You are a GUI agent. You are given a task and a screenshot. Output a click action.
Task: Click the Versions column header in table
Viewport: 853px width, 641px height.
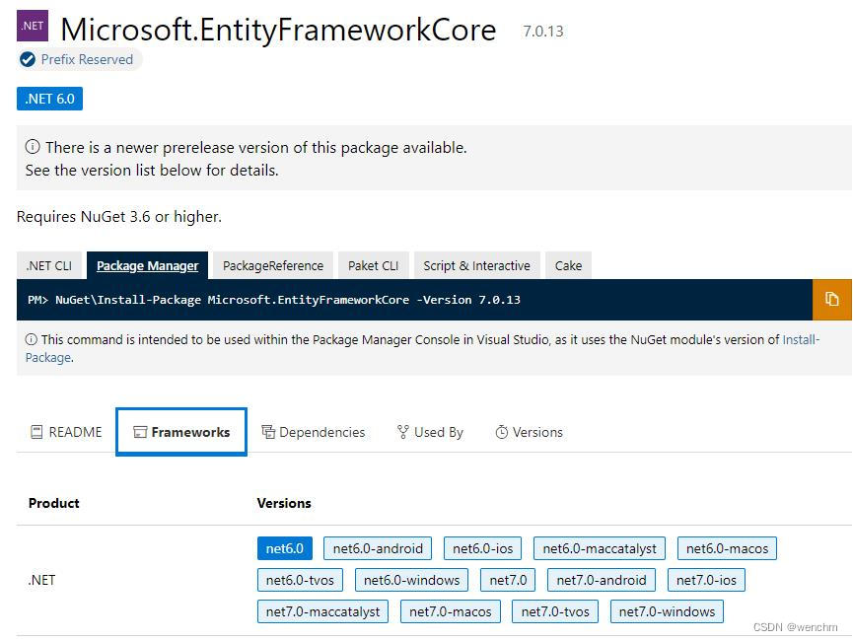[284, 503]
